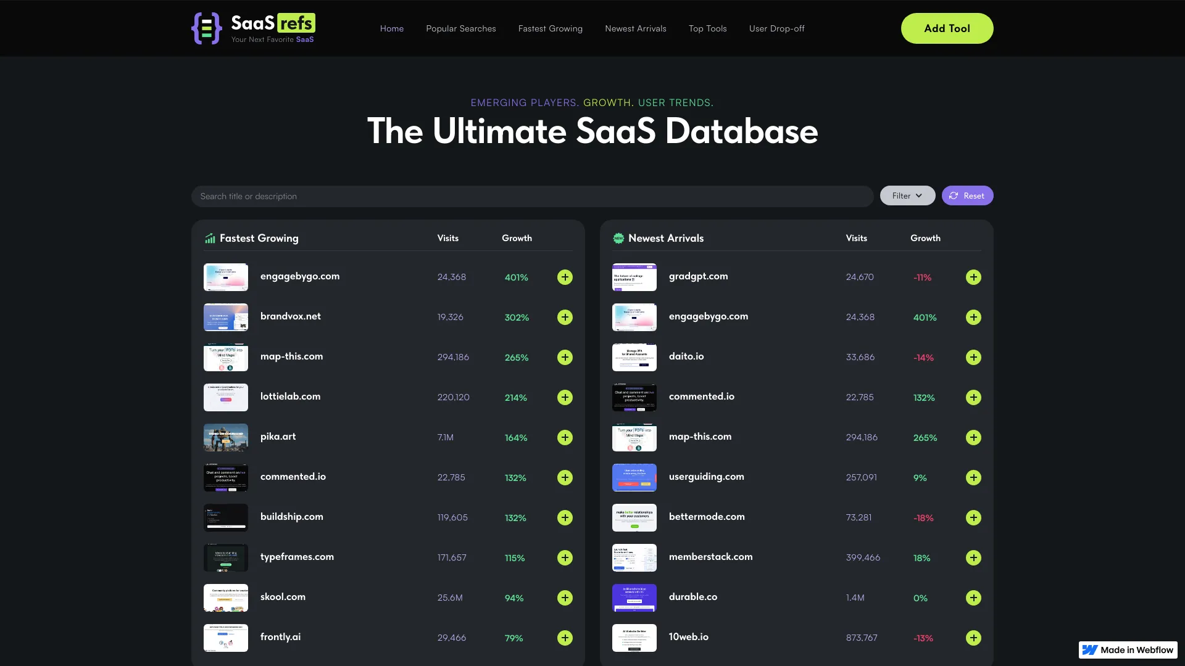
Task: Add engagebygo.com using its plus icon
Action: 565,277
